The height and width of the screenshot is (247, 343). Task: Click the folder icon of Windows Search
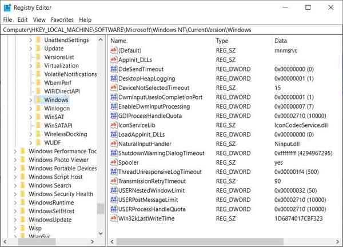point(23,185)
